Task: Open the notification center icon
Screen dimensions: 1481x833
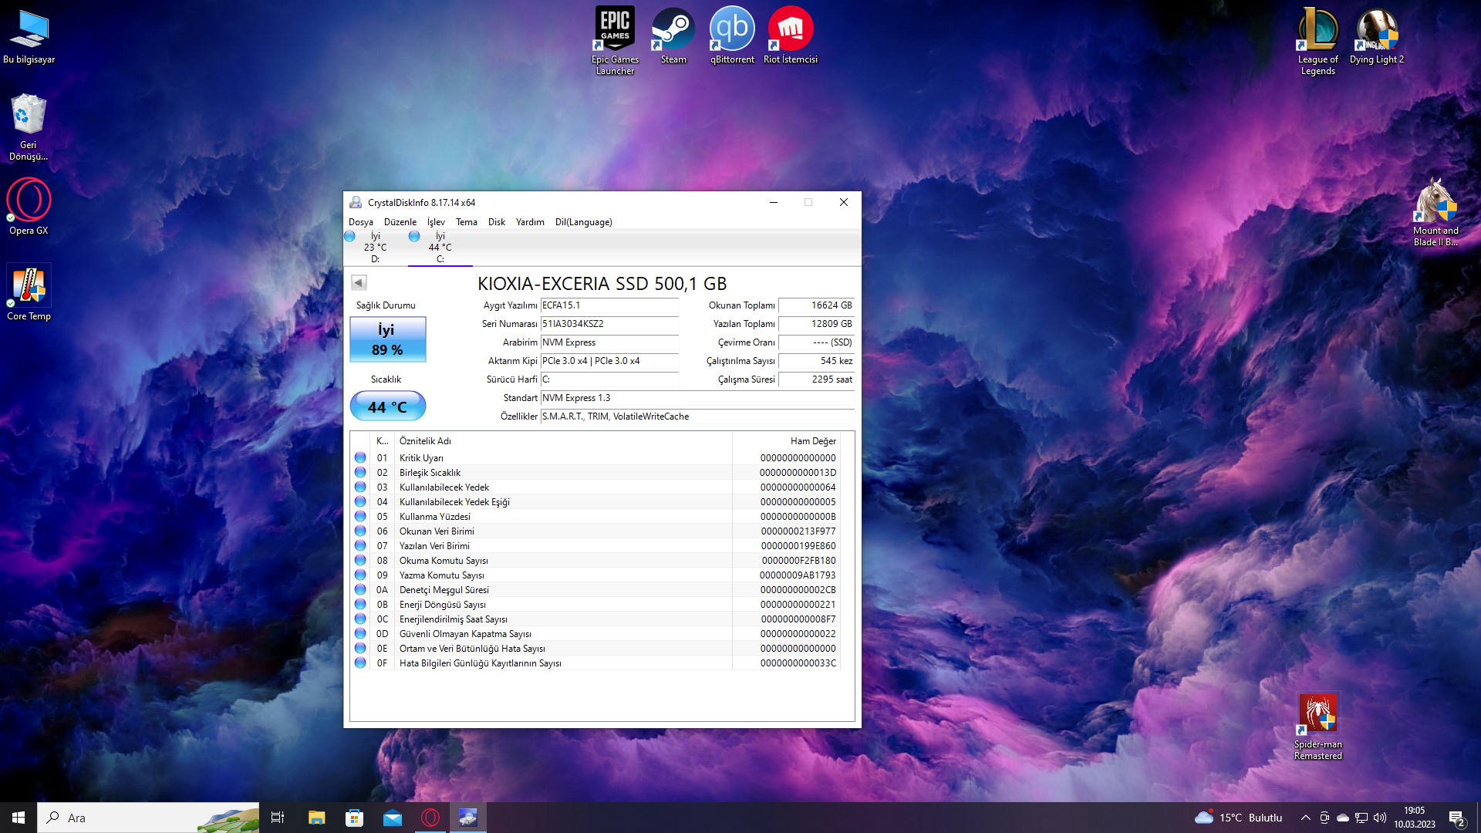Action: click(x=1457, y=818)
